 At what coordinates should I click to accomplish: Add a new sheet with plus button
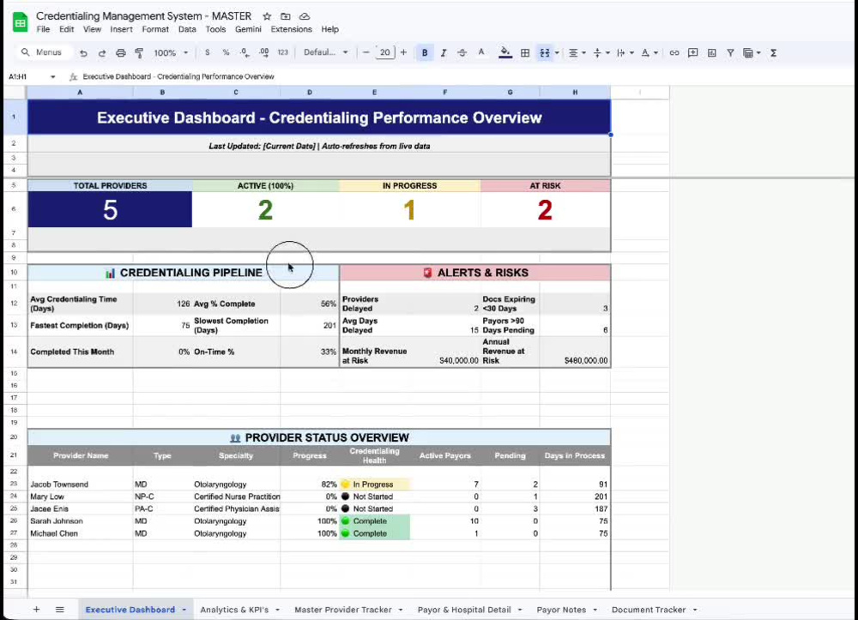tap(36, 610)
